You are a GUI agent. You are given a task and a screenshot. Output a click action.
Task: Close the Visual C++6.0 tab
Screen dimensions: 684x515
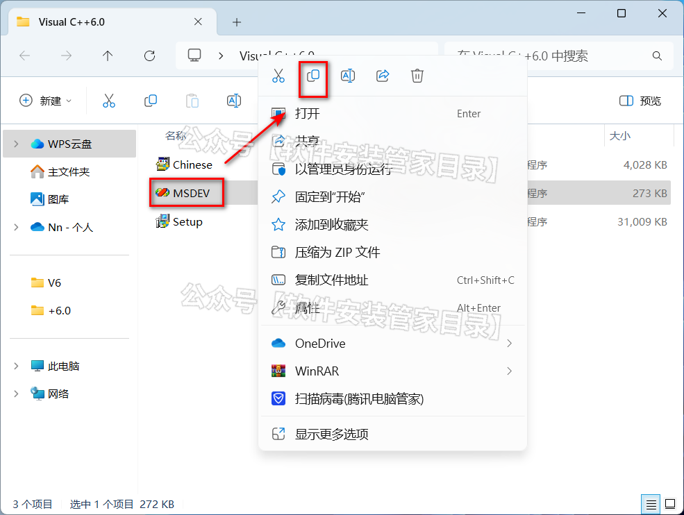(x=198, y=22)
